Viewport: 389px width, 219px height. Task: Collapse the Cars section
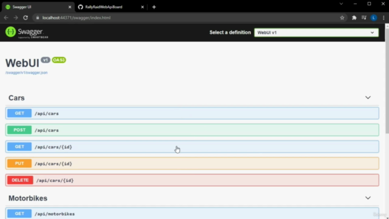click(x=368, y=97)
